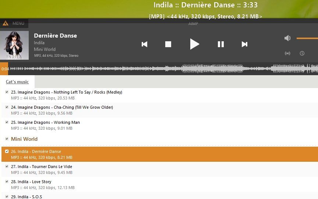Skip to the next track

[x=245, y=44]
